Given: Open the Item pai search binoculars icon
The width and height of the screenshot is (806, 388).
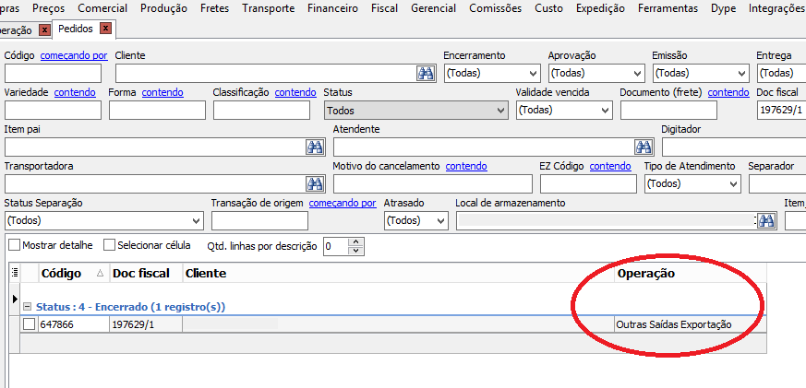Looking at the screenshot, I should [315, 147].
